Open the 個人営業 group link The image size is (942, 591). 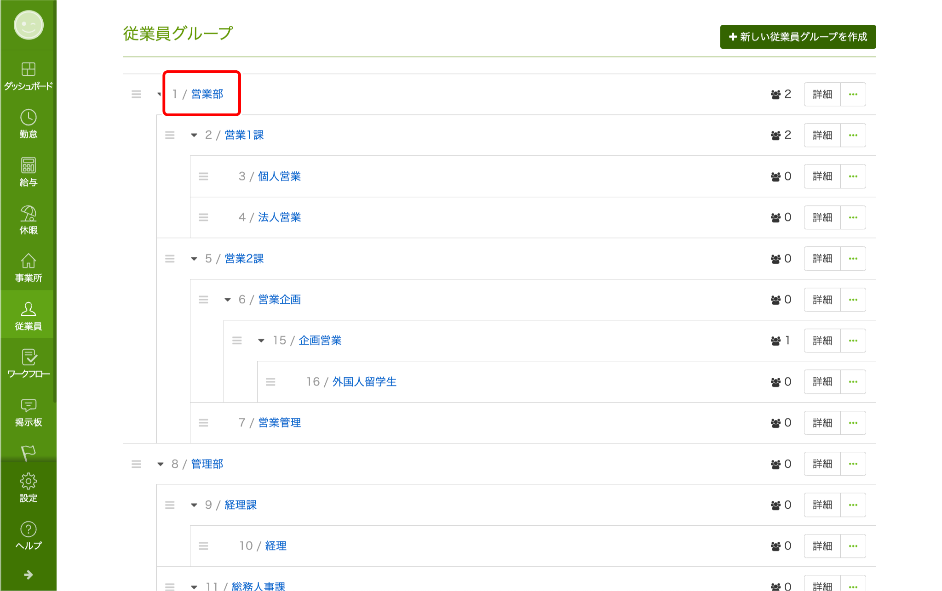click(279, 176)
